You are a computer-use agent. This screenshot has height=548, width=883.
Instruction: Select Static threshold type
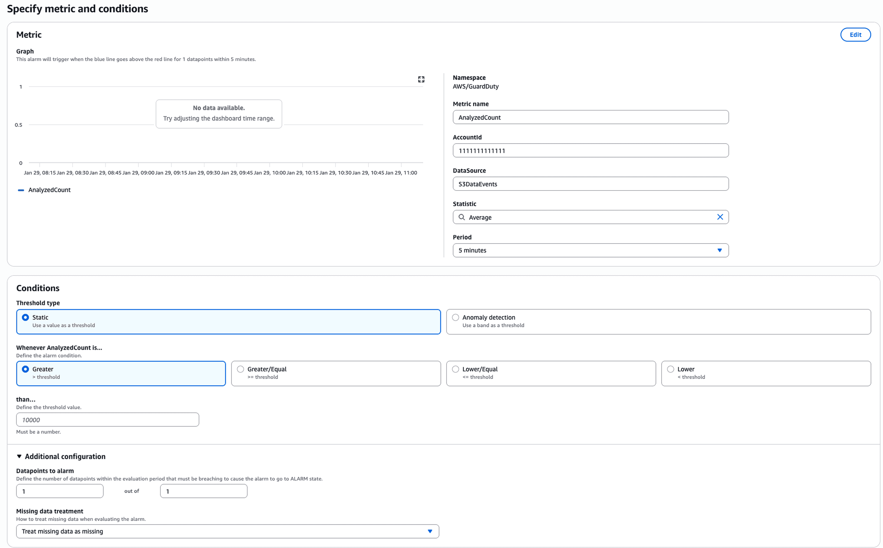pyautogui.click(x=25, y=318)
